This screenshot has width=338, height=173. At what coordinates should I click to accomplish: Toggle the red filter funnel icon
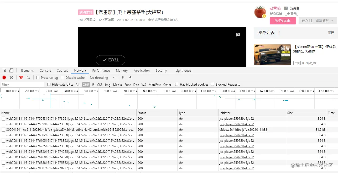coord(21,78)
